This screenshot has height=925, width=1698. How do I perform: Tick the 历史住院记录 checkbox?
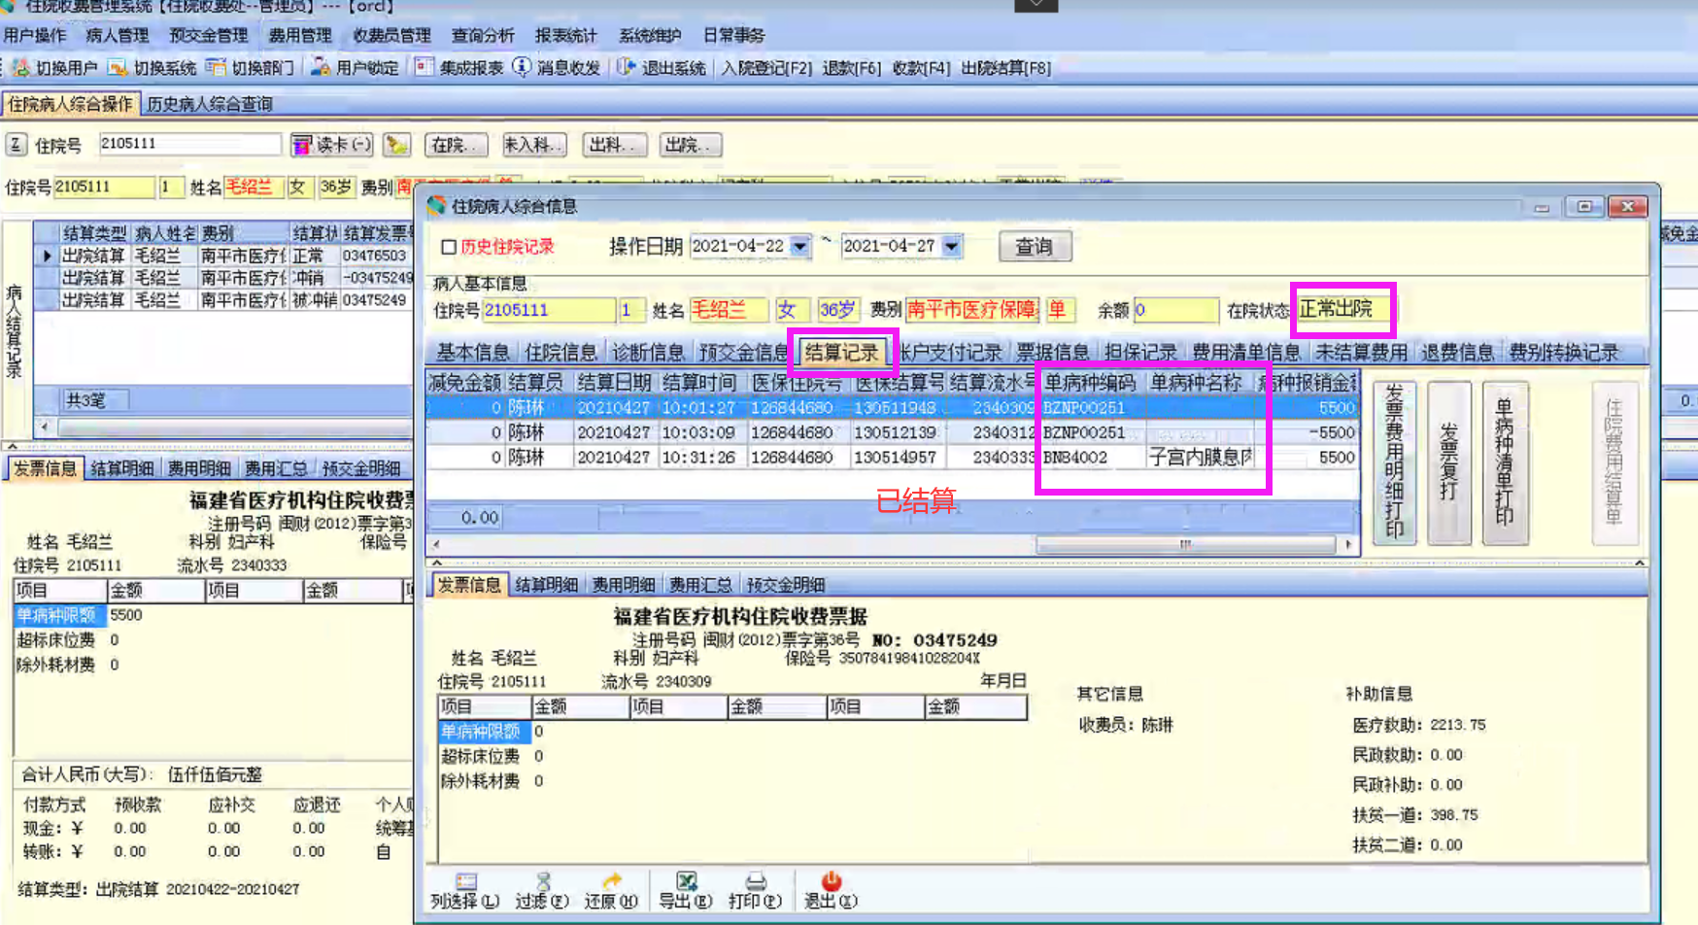coord(448,247)
